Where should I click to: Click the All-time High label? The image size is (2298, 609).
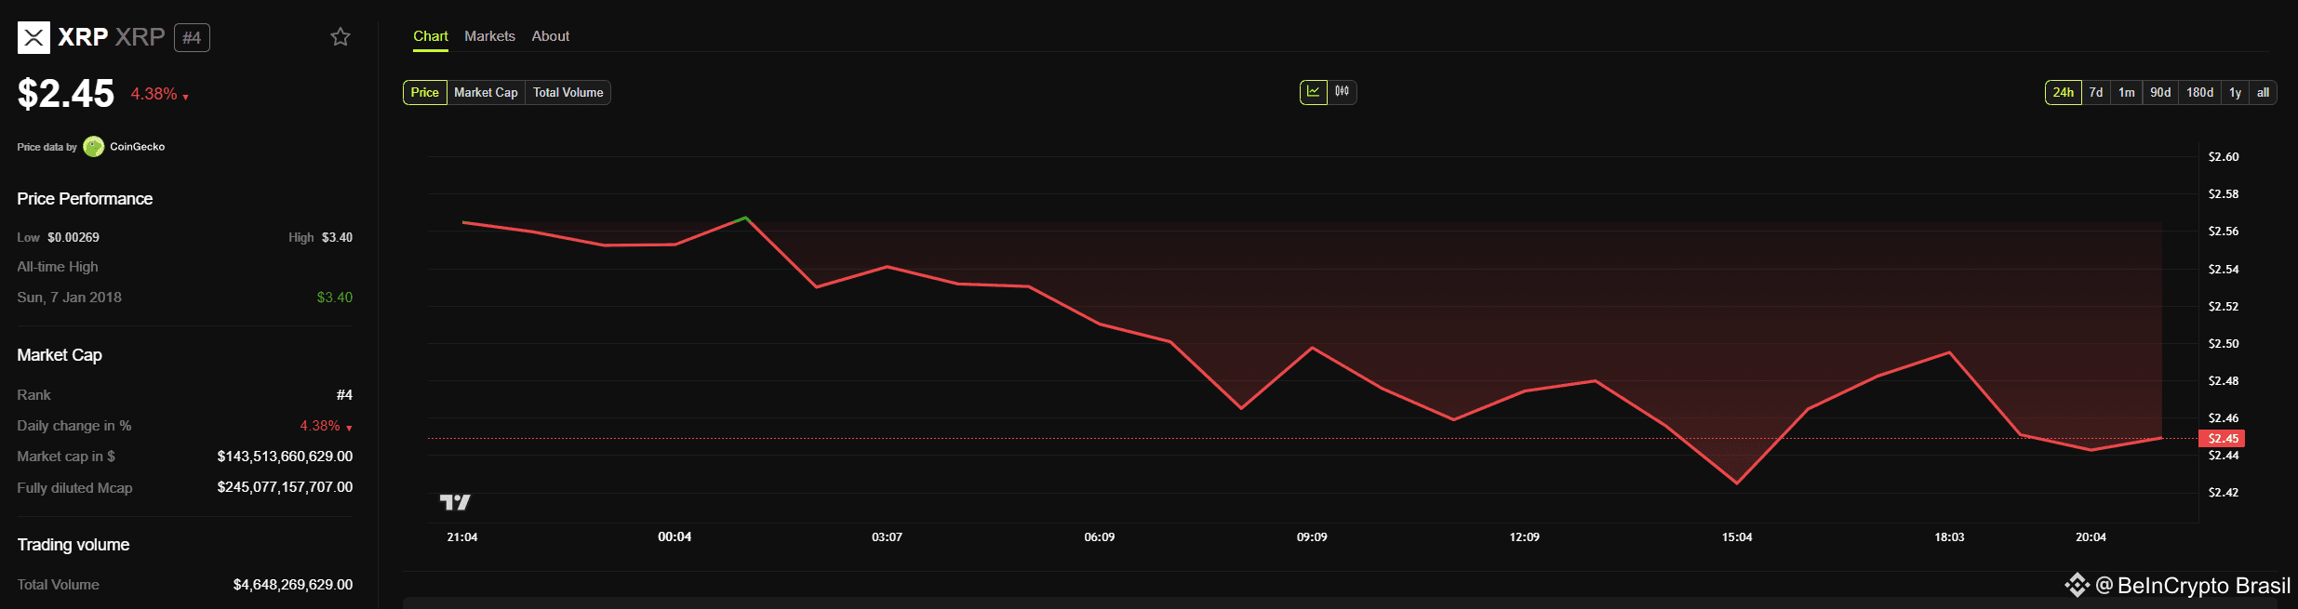click(x=58, y=267)
